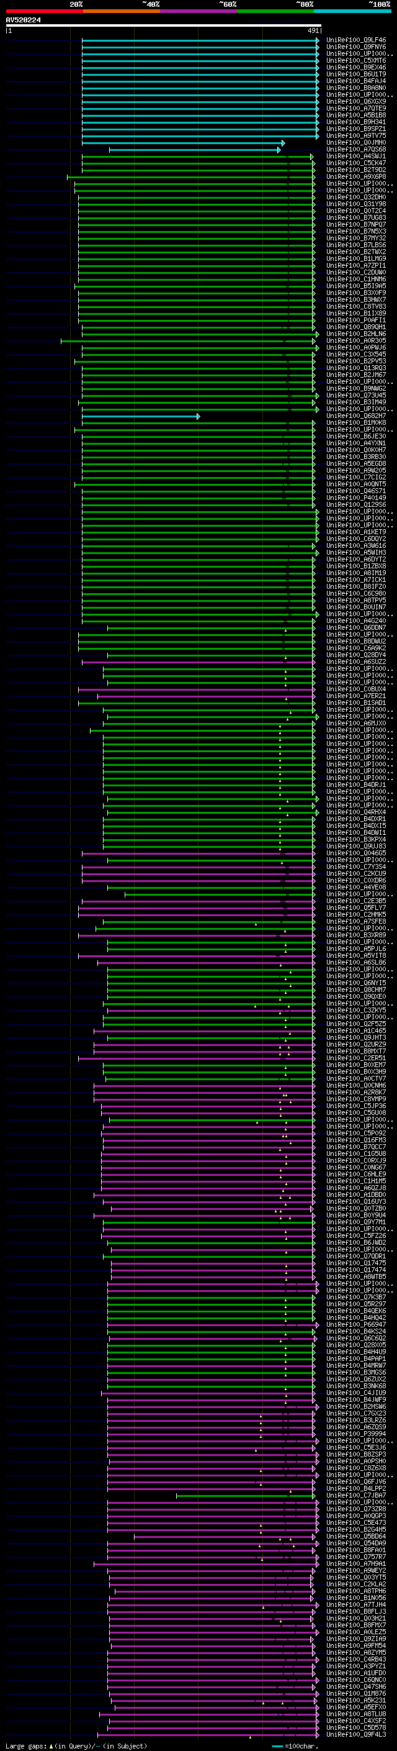Click the red under-20% identity legend segment
The image size is (397, 1751).
pos(44,11)
